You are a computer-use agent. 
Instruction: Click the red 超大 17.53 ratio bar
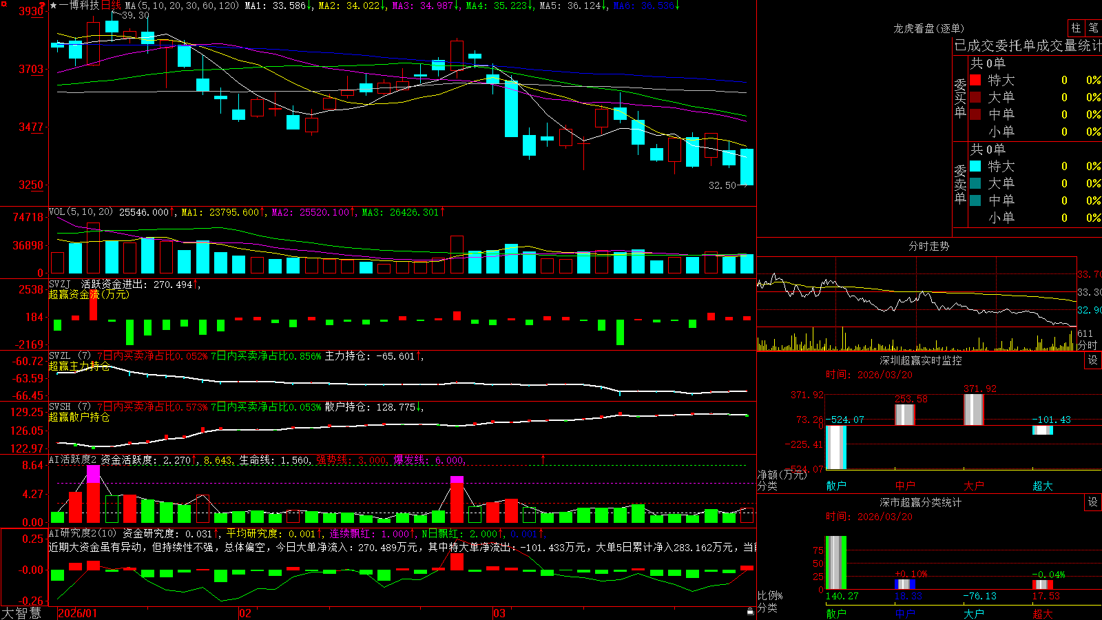(x=1042, y=584)
